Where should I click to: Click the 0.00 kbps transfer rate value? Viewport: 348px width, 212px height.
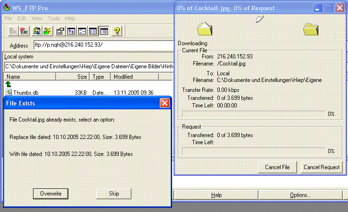[228, 90]
